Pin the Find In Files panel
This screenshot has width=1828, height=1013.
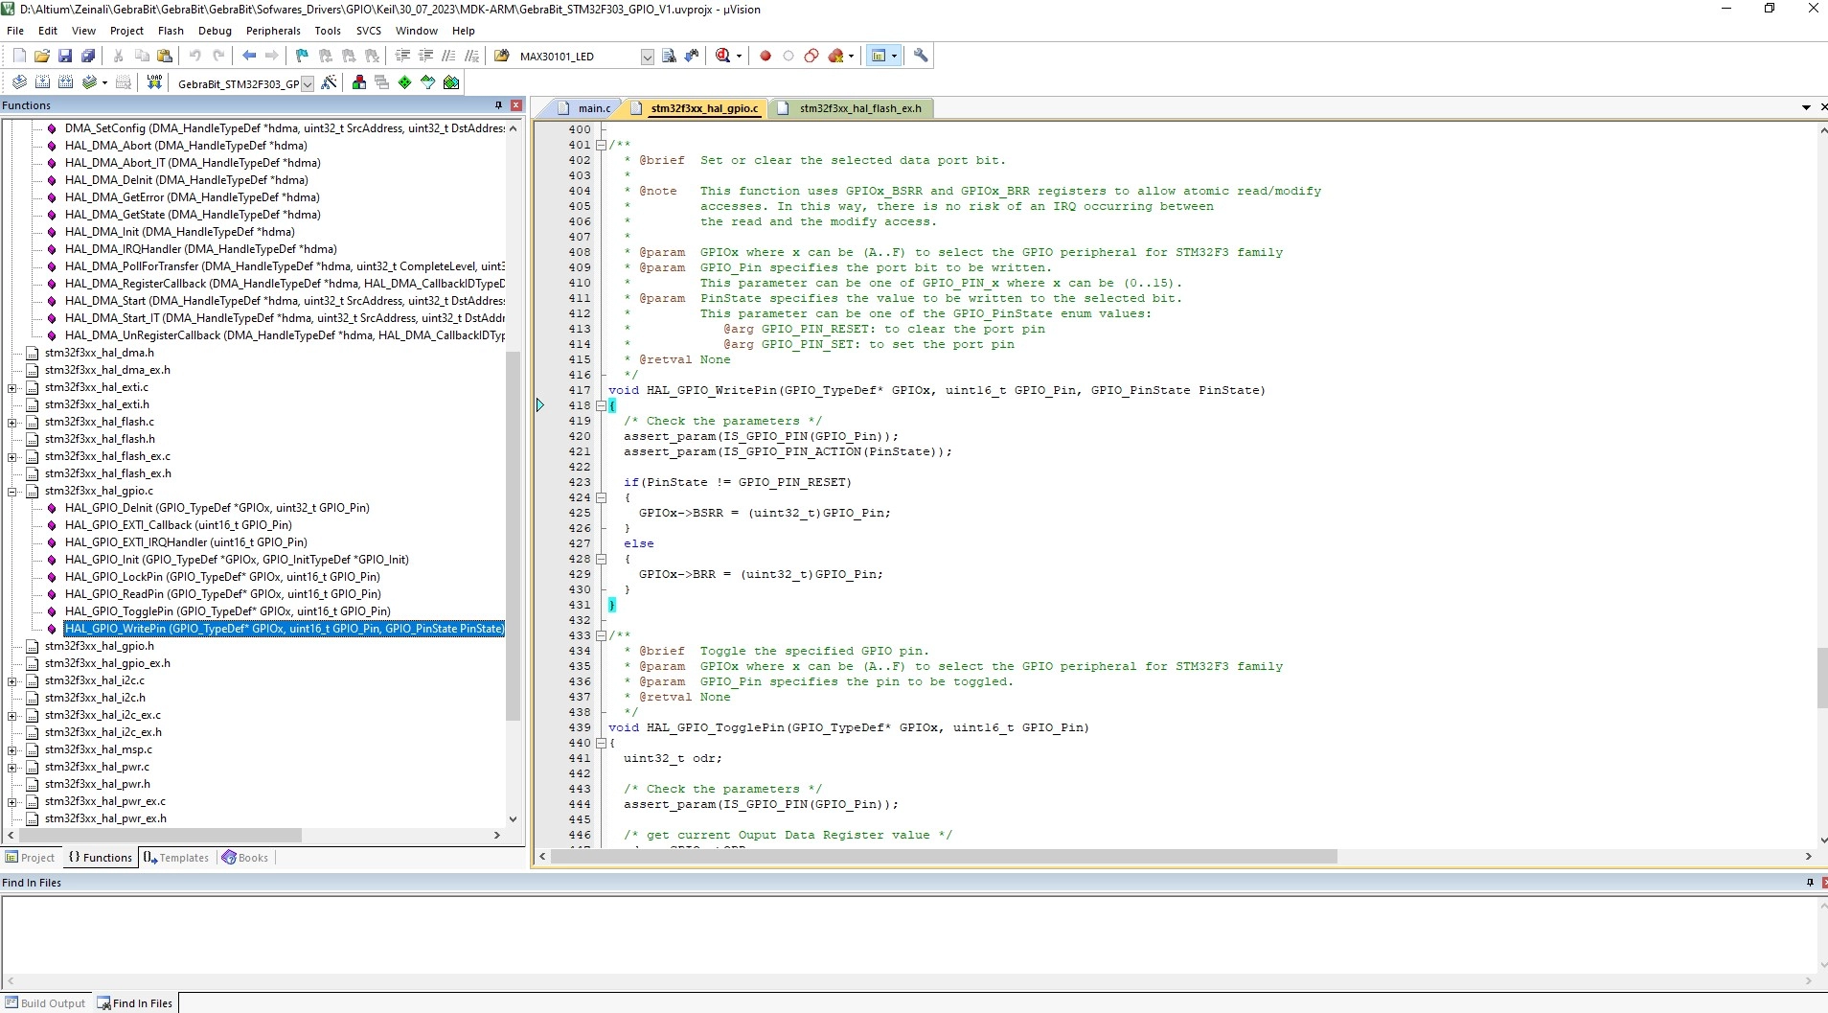[x=1810, y=883]
